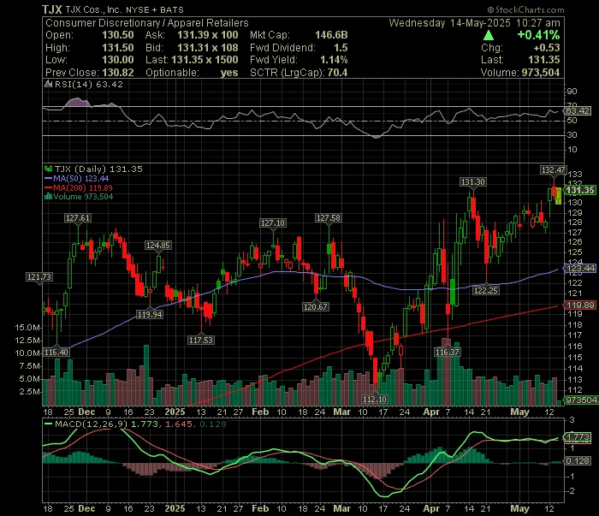
Task: Click the 63.42 RSI axis tag
Action: pos(578,110)
